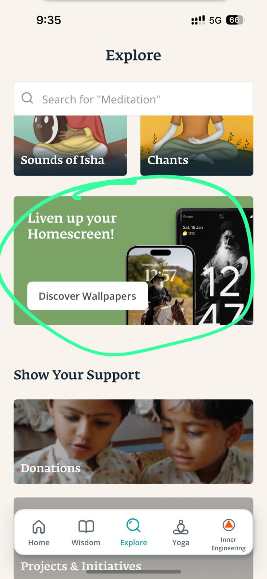
Task: Tap the Yoga tab label
Action: tap(181, 543)
